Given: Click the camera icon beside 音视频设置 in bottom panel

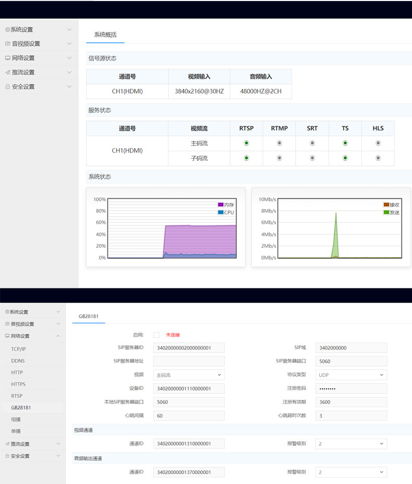Looking at the screenshot, I should click(x=7, y=324).
